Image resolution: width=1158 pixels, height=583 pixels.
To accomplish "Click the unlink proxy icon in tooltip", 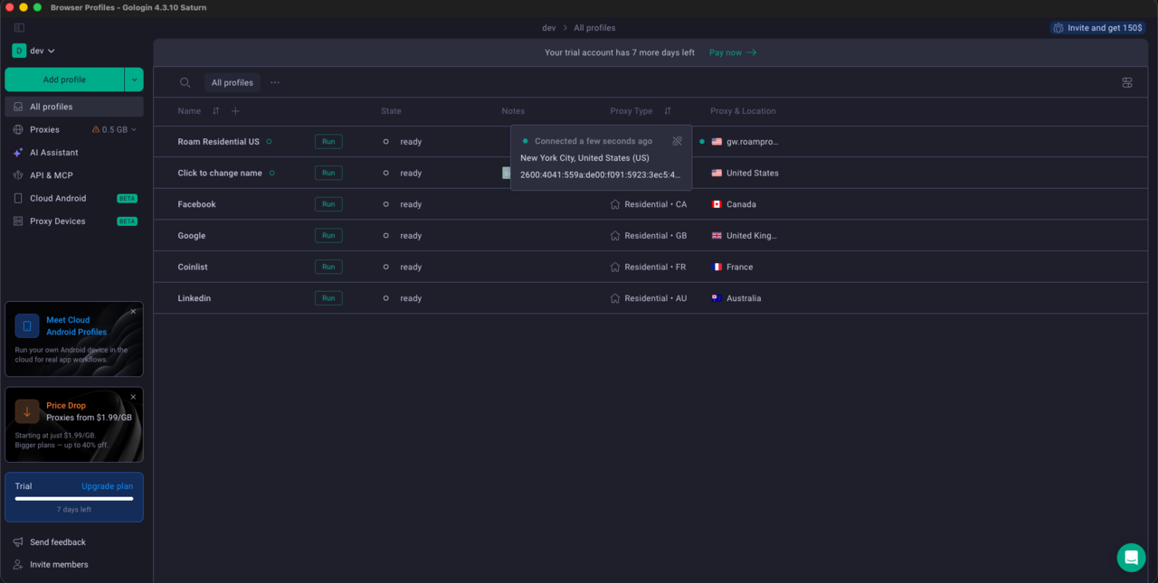I will tap(677, 141).
